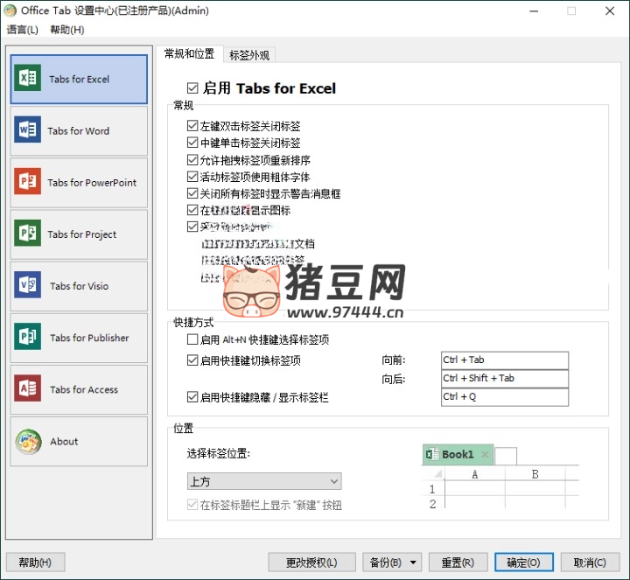Select Tabs for Visio text
This screenshot has width=630, height=580.
pyautogui.click(x=79, y=286)
